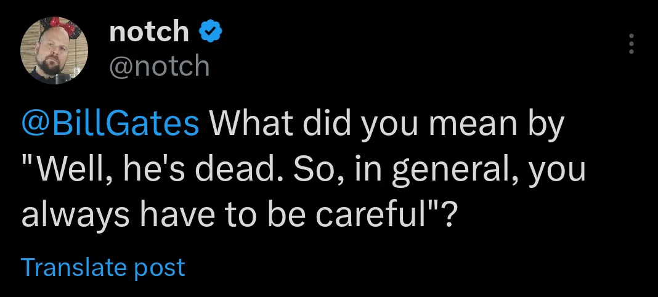Open the "notch" display name profile link

(149, 31)
